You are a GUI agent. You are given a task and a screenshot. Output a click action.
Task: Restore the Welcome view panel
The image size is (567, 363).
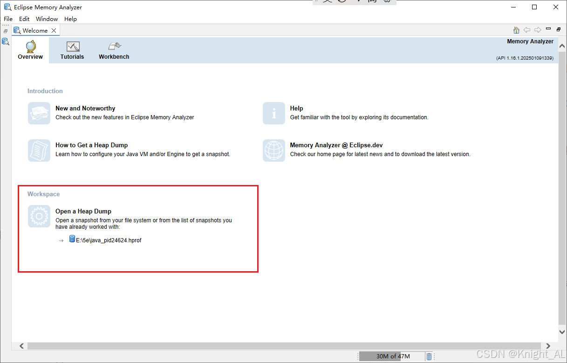click(559, 29)
